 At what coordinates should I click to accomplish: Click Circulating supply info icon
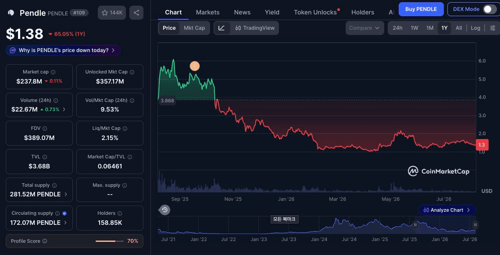tap(57, 213)
